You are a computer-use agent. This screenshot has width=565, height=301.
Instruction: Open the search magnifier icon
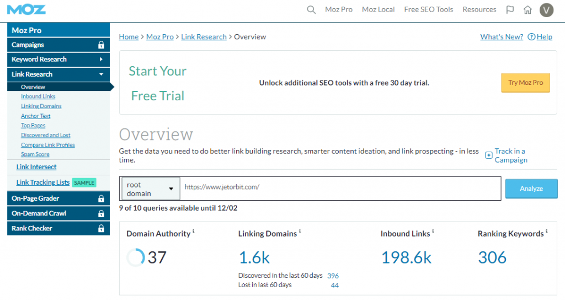pos(311,10)
